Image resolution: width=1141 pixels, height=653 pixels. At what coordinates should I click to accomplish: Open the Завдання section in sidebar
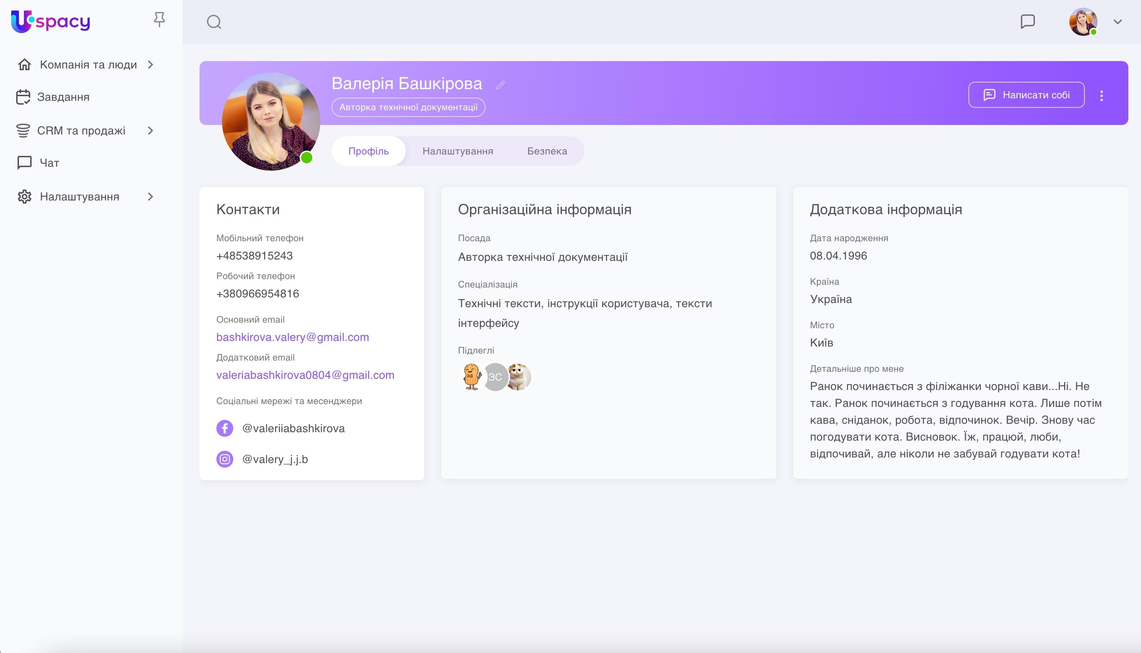click(x=63, y=97)
